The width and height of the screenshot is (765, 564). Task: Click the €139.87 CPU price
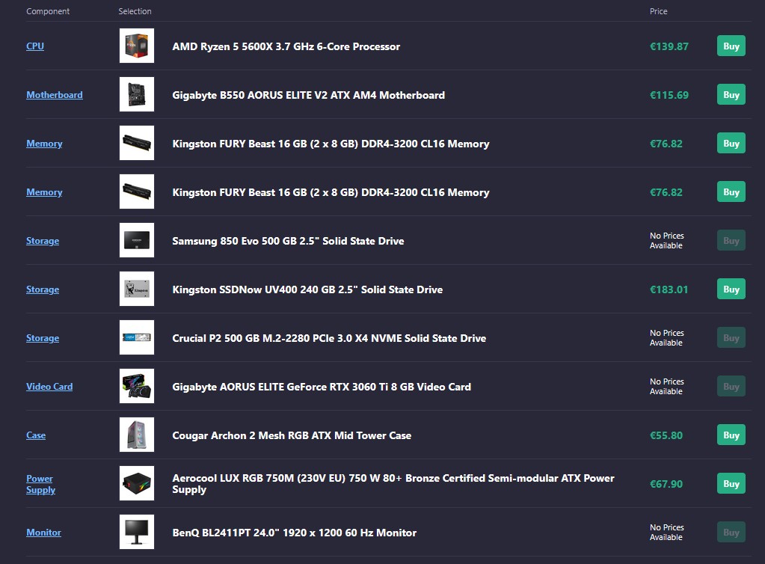tap(669, 46)
